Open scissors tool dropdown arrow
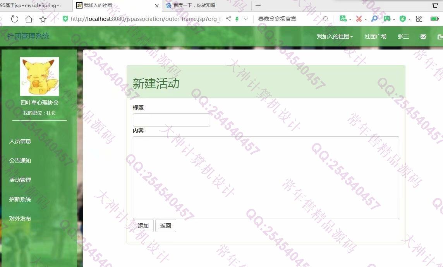This screenshot has width=443, height=267. (x=366, y=19)
